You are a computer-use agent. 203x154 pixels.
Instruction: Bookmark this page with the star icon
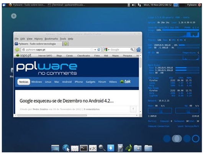pos(92,50)
